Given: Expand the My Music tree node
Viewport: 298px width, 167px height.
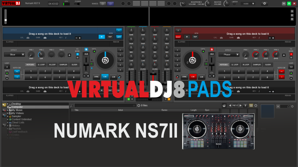Looking at the screenshot, I should point(7,110).
